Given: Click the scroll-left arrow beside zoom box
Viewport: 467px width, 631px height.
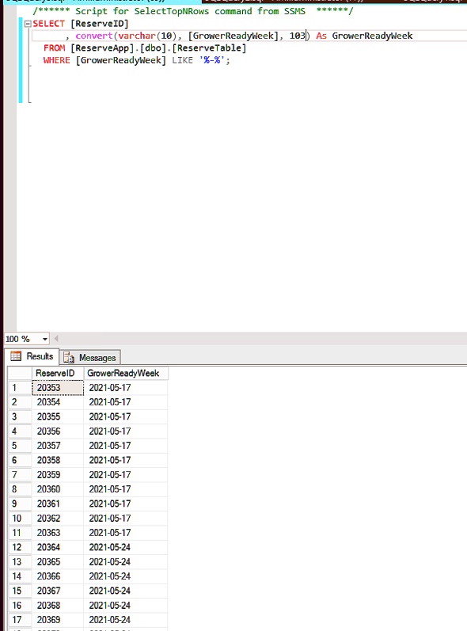Looking at the screenshot, I should click(56, 339).
